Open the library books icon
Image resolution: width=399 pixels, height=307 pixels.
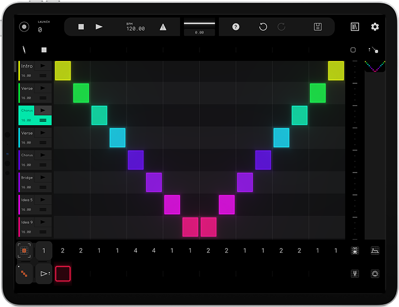coord(355,27)
